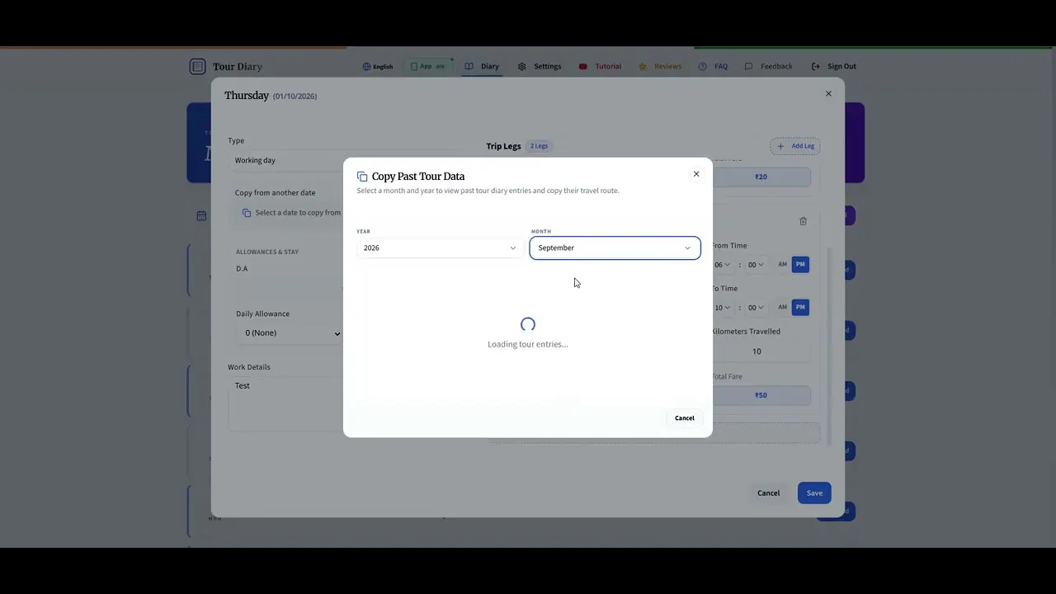Switch language via the English globe icon
This screenshot has width=1056, height=594.
tap(378, 67)
